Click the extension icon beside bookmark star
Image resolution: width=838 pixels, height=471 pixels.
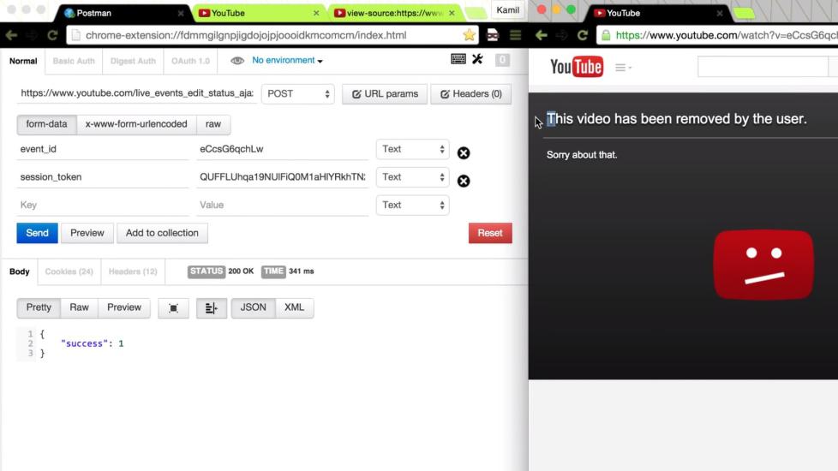pos(493,35)
